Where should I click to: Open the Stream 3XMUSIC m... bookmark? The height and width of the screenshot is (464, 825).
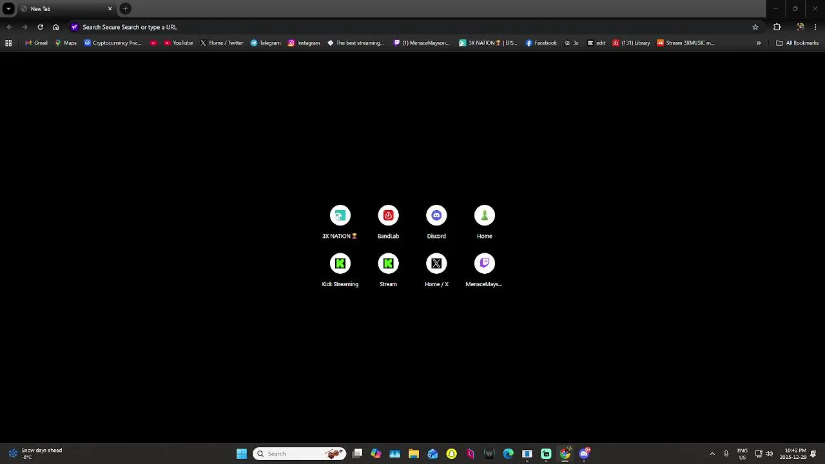pyautogui.click(x=686, y=43)
